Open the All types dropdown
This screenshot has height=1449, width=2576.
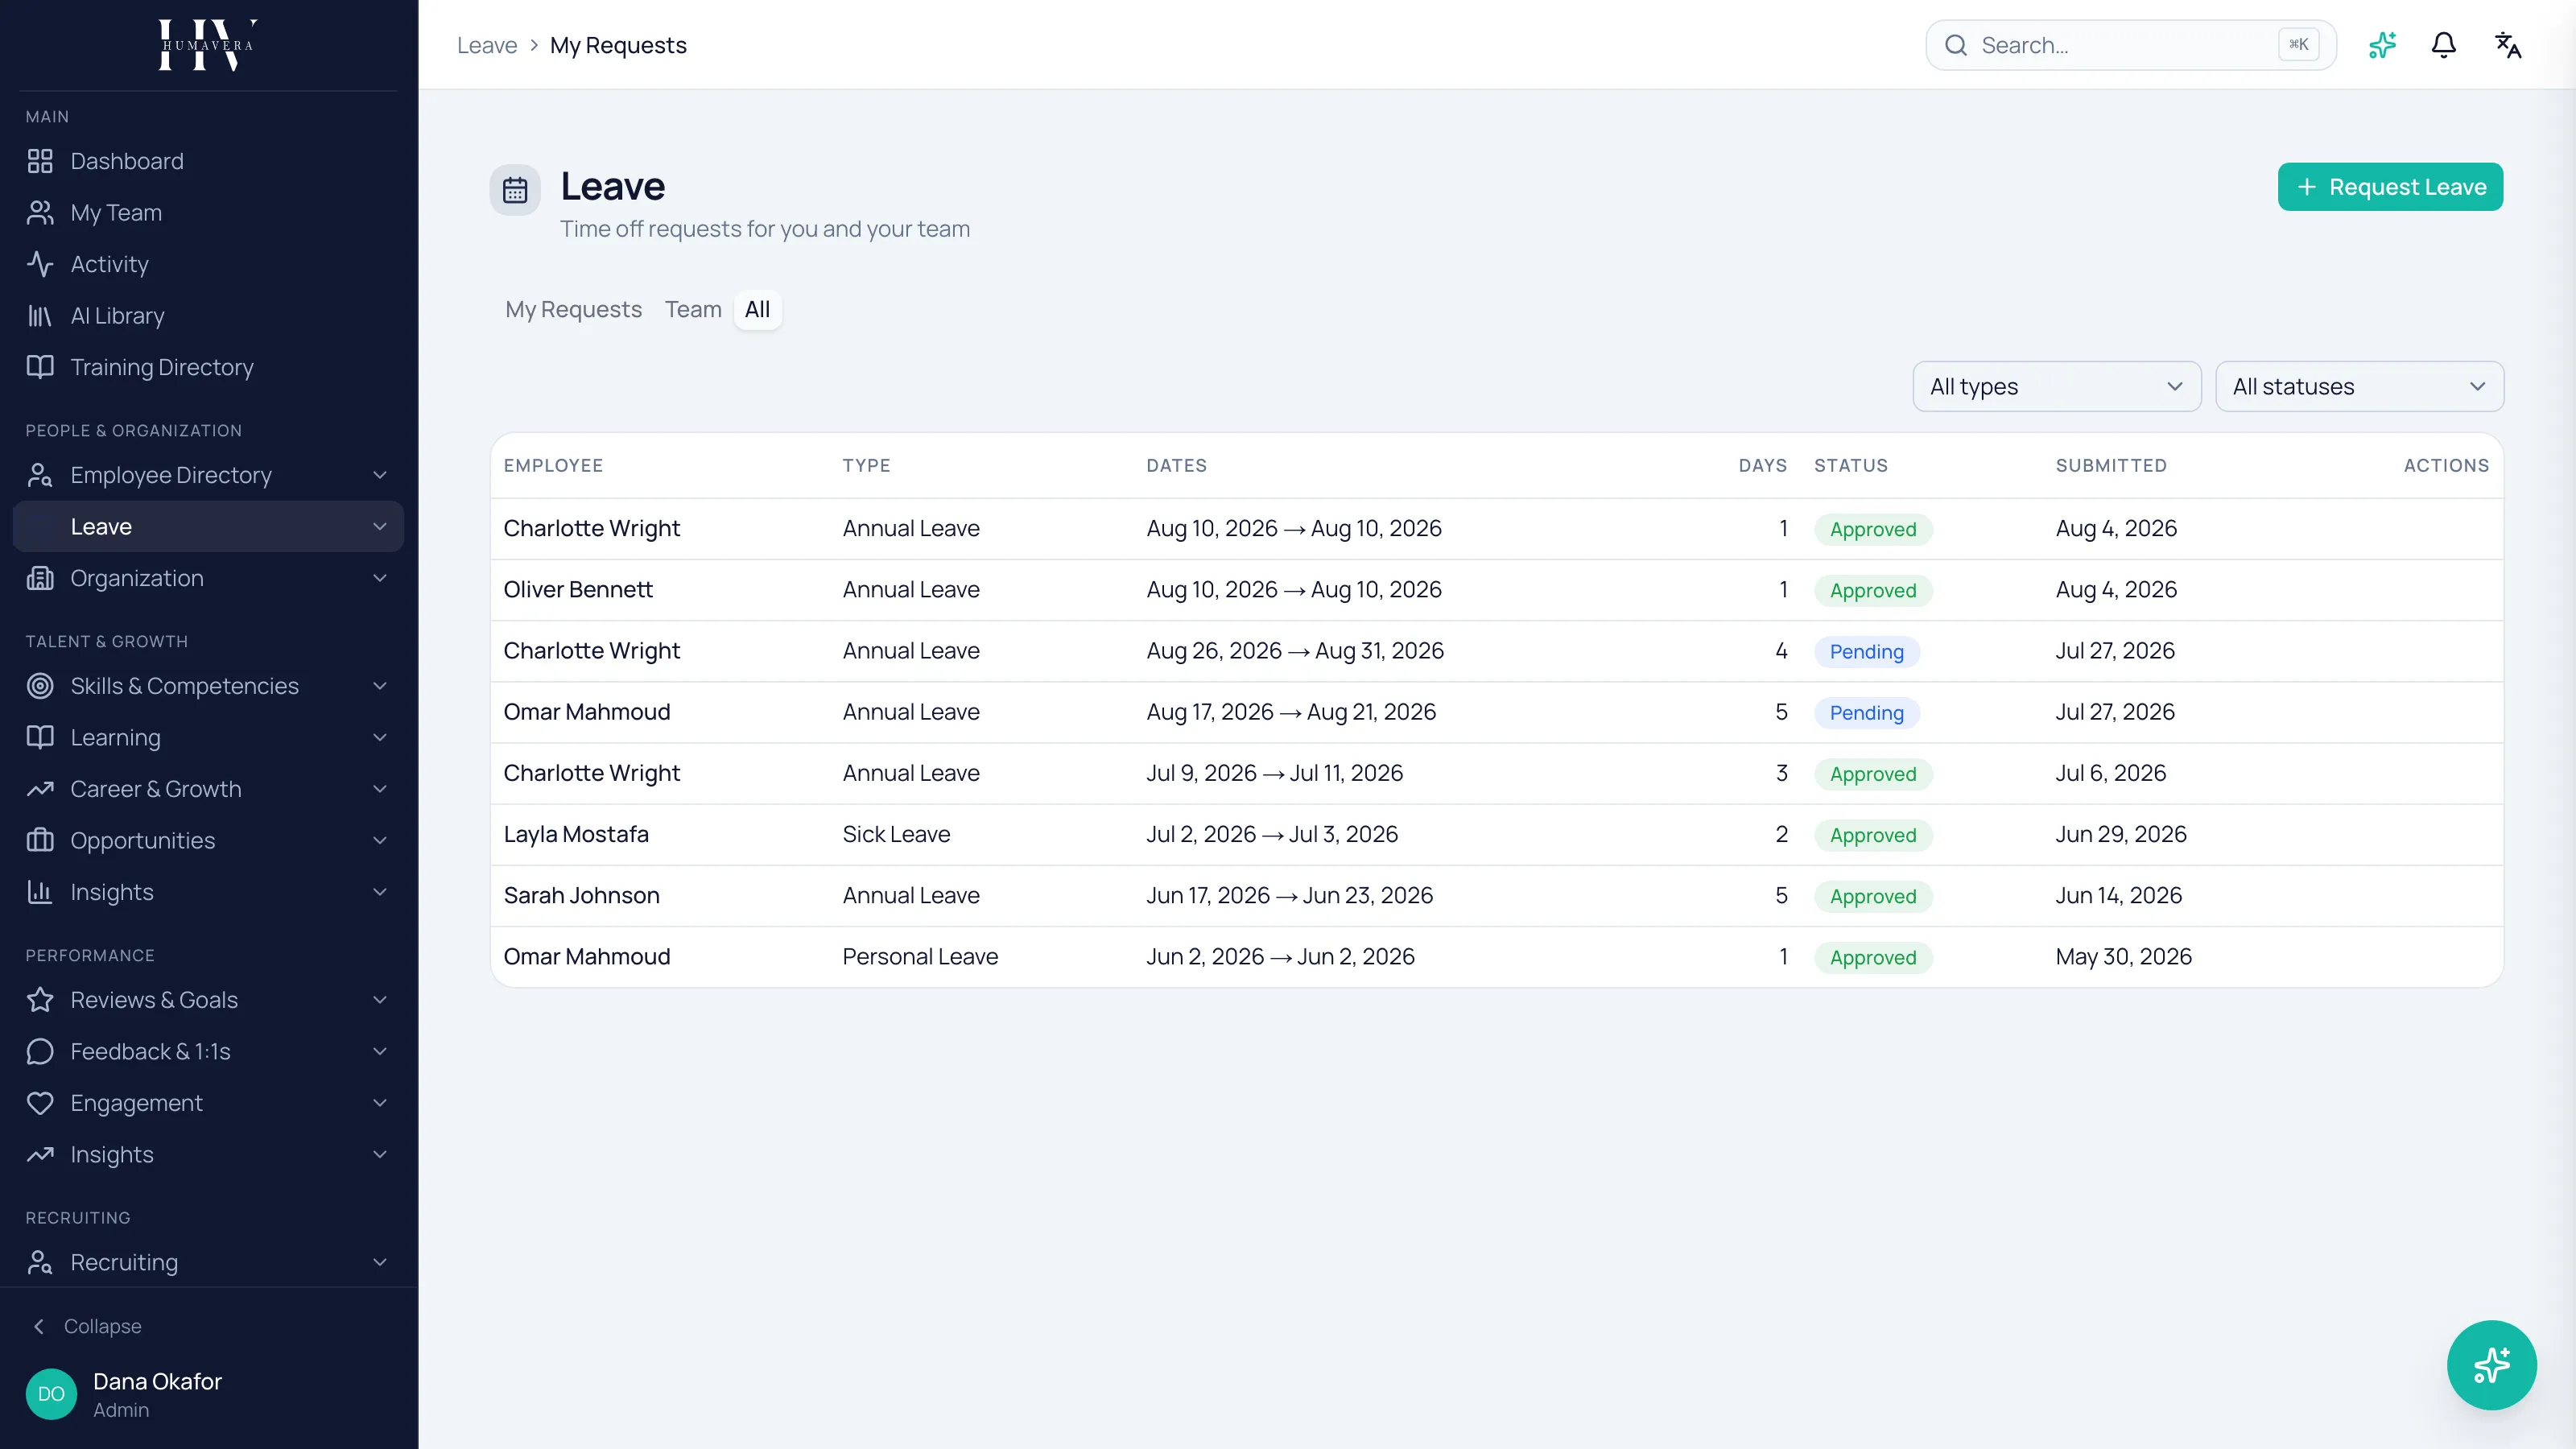2057,386
